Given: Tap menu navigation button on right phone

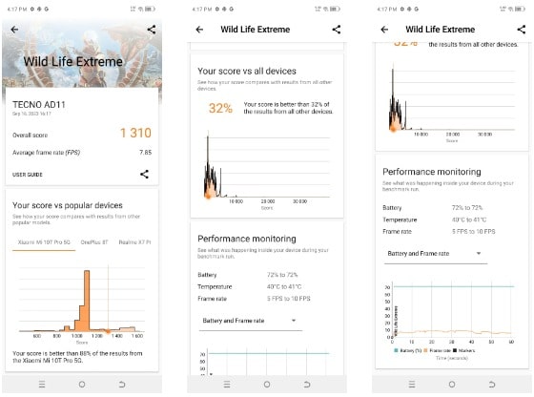Looking at the screenshot, I should point(412,385).
